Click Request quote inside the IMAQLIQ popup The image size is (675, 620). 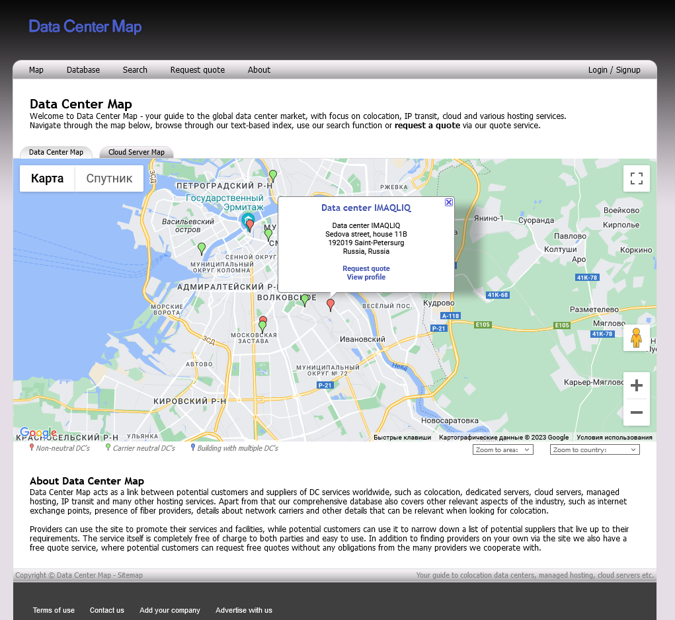[366, 268]
